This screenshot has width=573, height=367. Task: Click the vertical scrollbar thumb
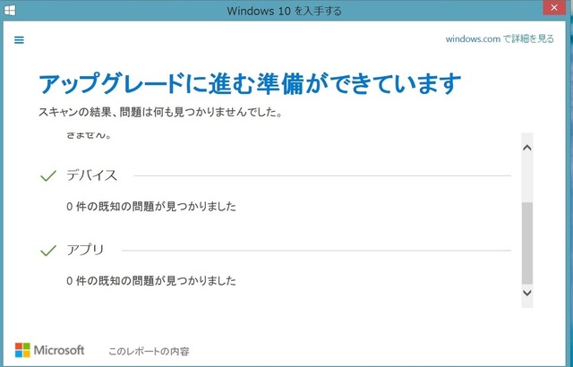(x=527, y=243)
